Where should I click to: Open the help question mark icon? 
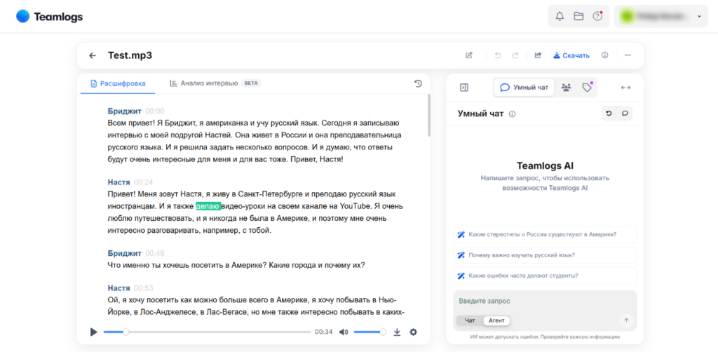point(597,17)
